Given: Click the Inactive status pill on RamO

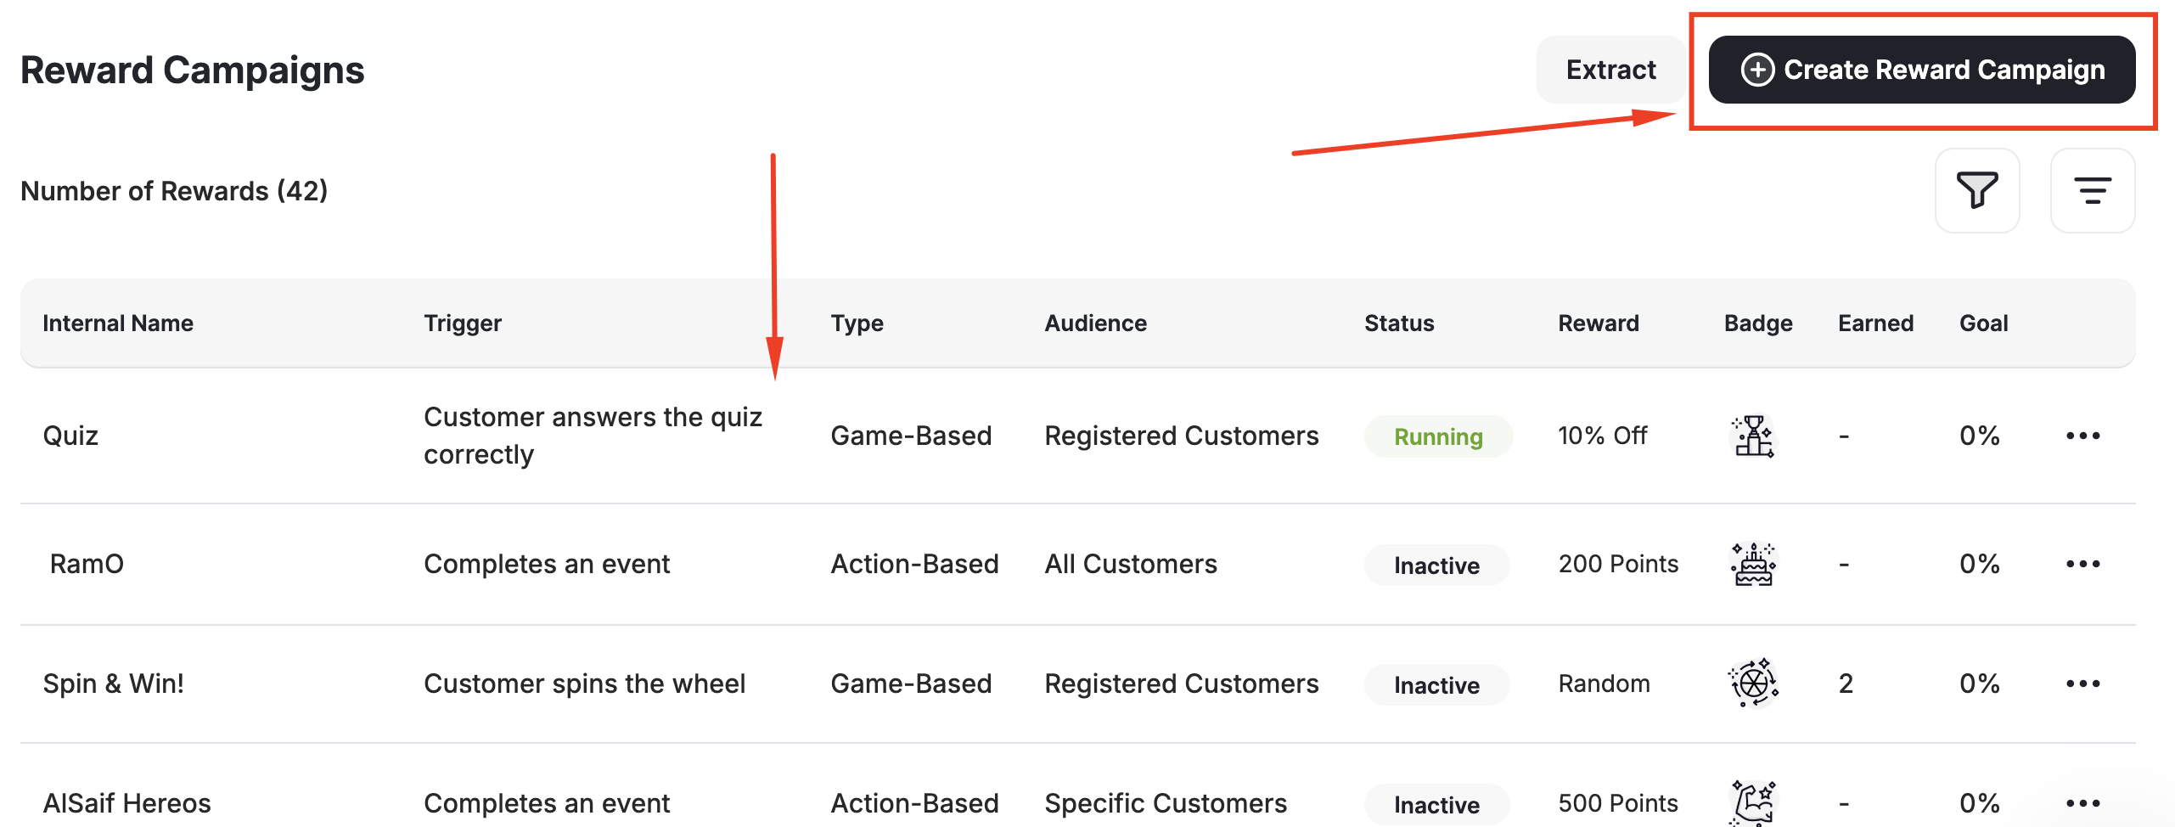Looking at the screenshot, I should (x=1436, y=565).
